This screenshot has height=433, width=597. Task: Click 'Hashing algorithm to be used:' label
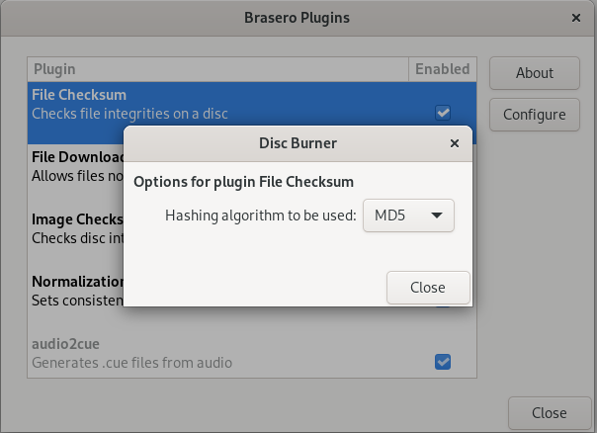coord(261,216)
